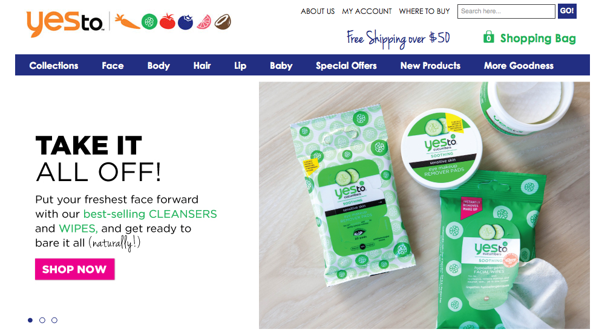Select the green cucumber icon
This screenshot has width=596, height=332.
pos(149,22)
